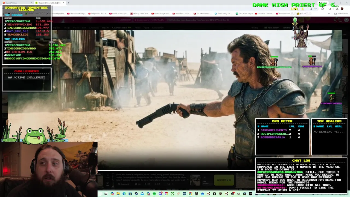
Task: Open the 'Electric Daisy Carniv...' bookmark
Action: pyautogui.click(x=161, y=13)
